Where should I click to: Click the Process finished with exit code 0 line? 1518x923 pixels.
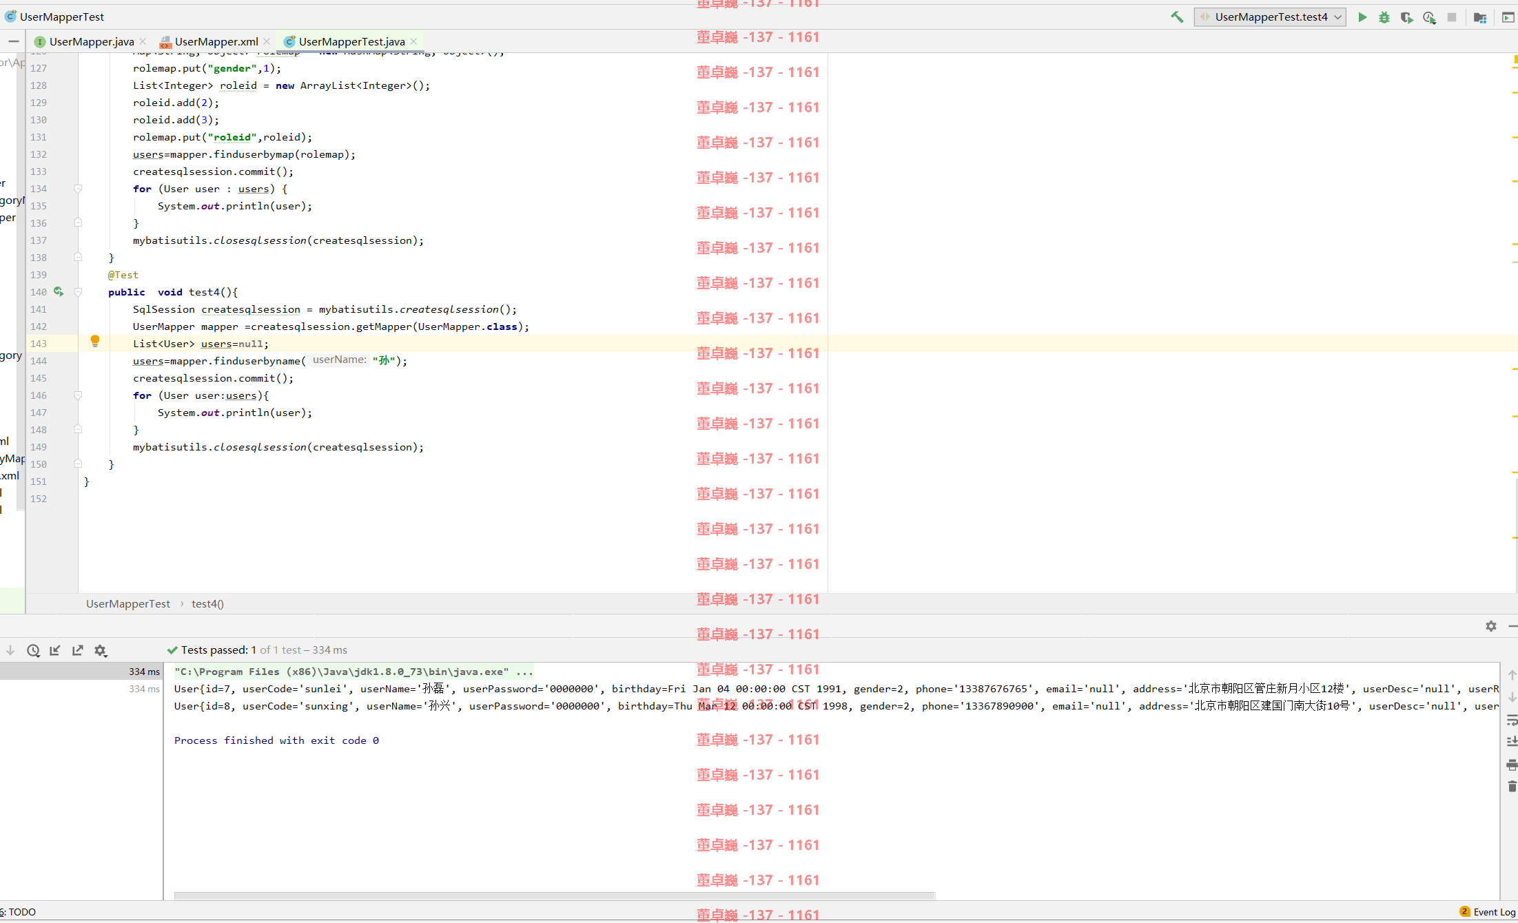pyautogui.click(x=276, y=740)
